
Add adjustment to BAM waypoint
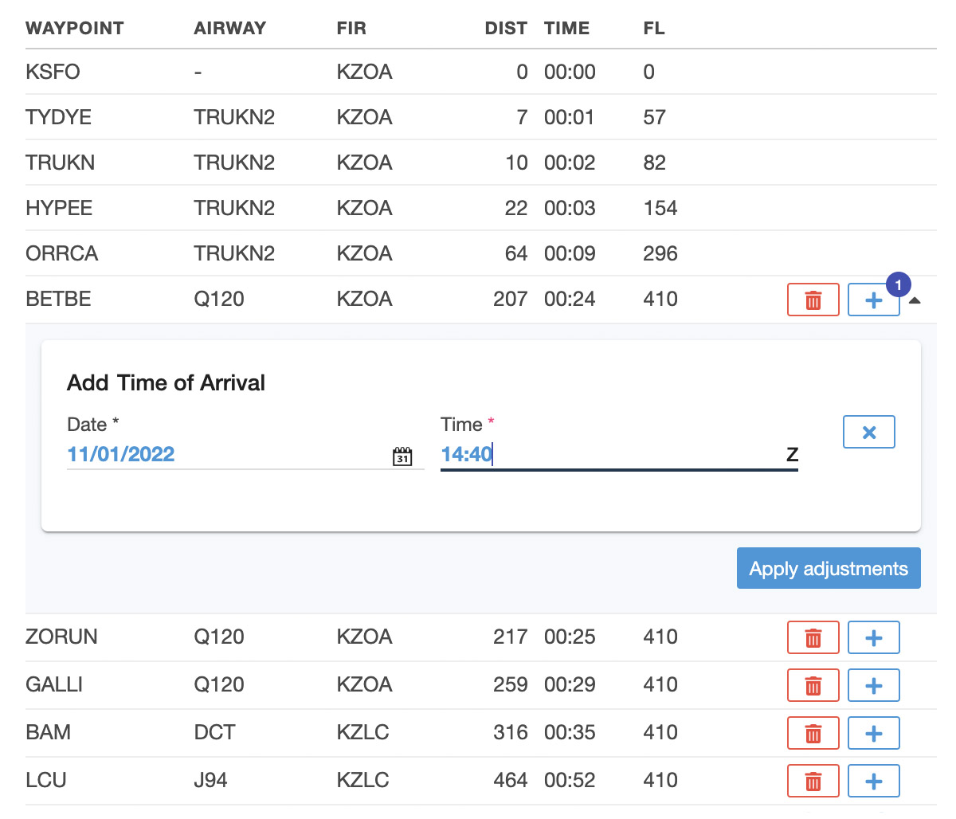click(x=873, y=734)
